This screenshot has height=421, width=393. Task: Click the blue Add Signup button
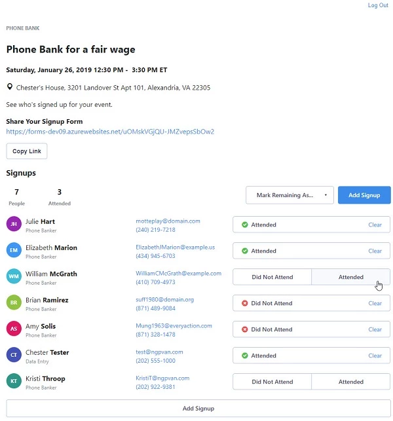pyautogui.click(x=364, y=195)
